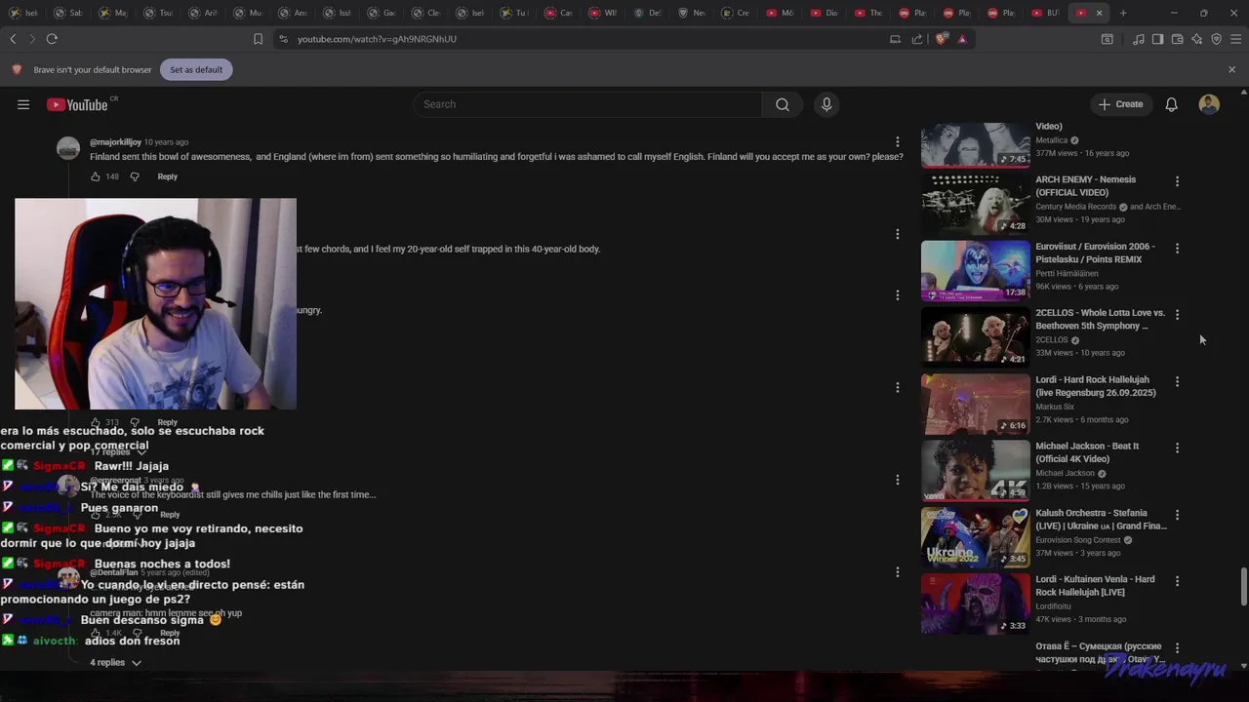Open options for 2CELLOS video
This screenshot has width=1249, height=702.
click(x=1177, y=315)
